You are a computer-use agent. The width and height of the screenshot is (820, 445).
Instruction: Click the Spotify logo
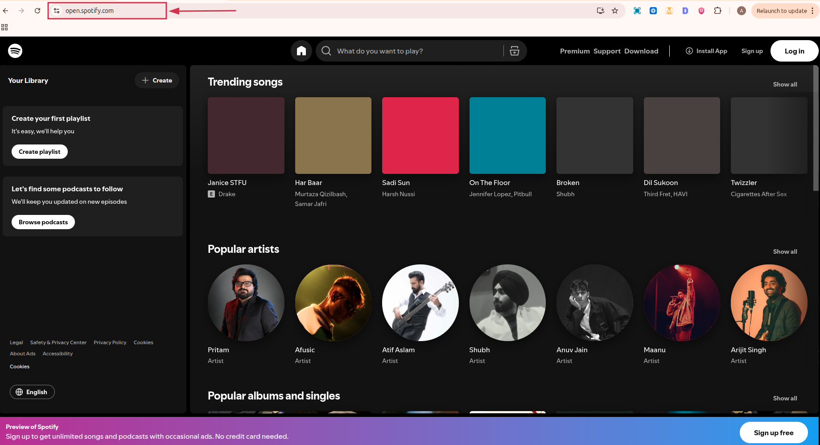pyautogui.click(x=15, y=51)
